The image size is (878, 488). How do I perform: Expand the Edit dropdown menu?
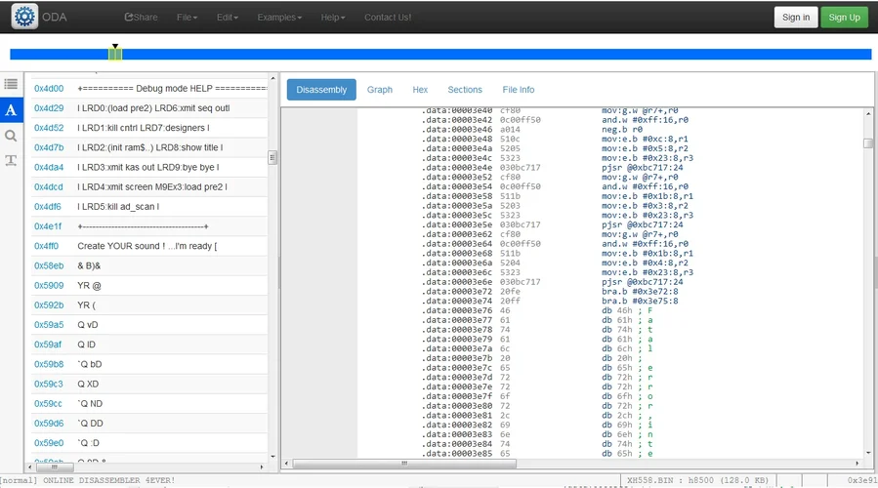[x=227, y=18]
